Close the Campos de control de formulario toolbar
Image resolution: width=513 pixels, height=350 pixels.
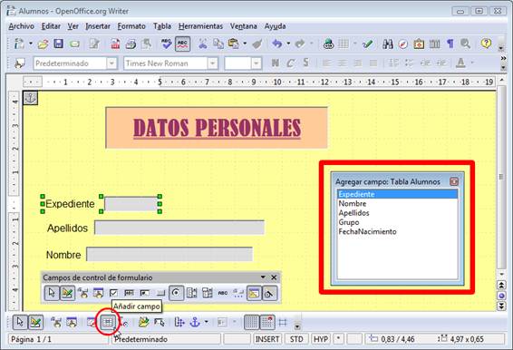(x=274, y=277)
